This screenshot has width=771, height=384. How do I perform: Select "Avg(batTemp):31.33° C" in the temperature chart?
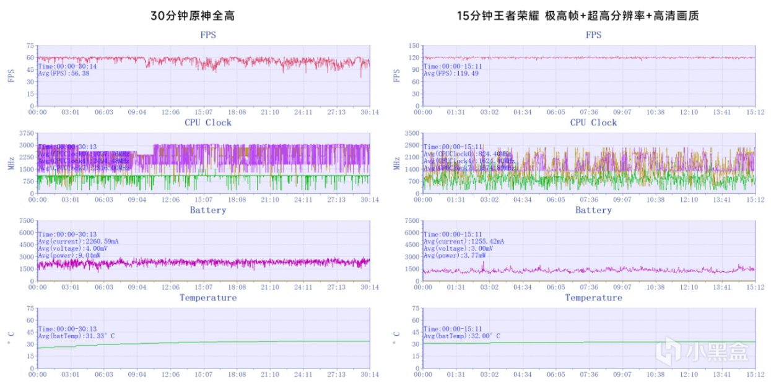[x=76, y=336]
